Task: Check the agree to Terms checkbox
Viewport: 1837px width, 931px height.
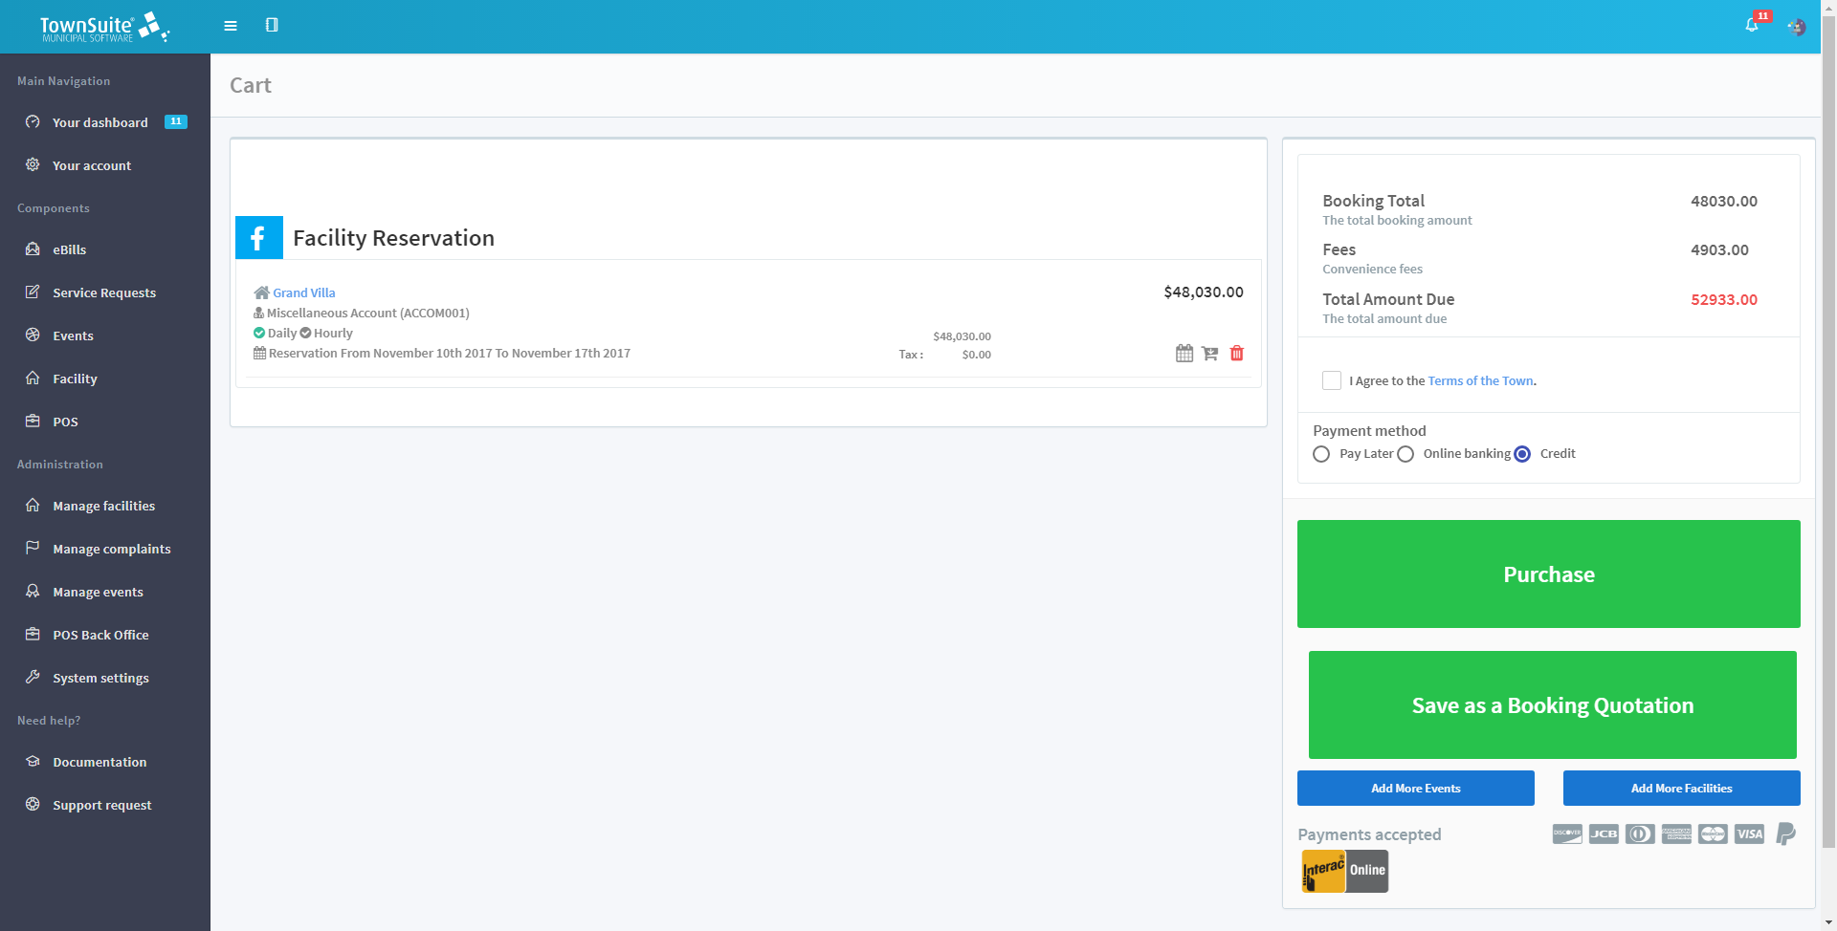Action: tap(1331, 380)
